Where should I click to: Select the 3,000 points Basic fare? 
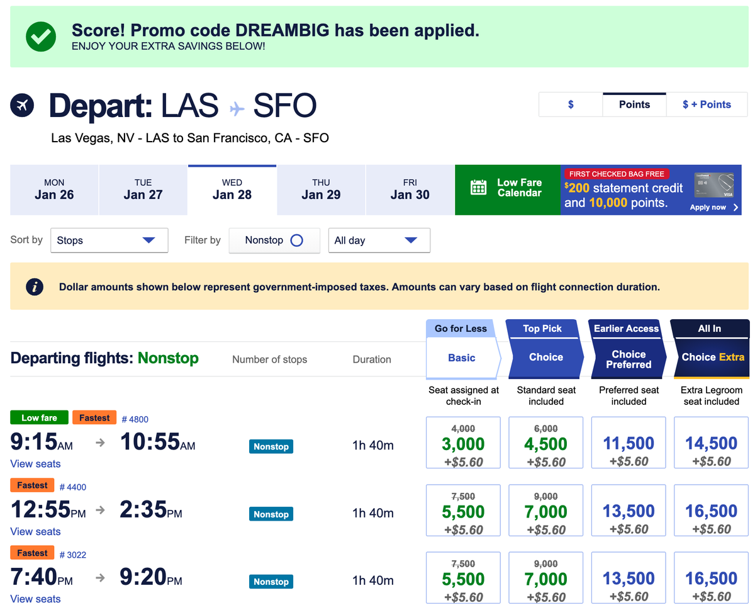(463, 443)
